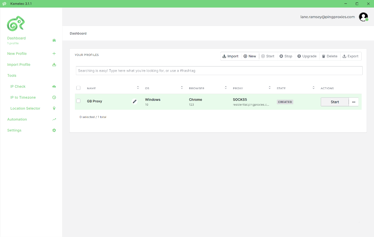
Task: Open Location Selector tool
Action: pyautogui.click(x=25, y=108)
